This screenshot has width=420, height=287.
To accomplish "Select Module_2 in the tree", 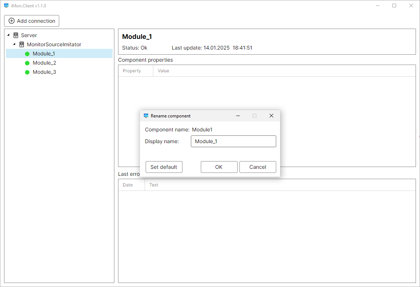I will click(x=44, y=63).
